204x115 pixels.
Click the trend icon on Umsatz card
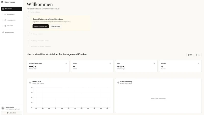(66, 63)
